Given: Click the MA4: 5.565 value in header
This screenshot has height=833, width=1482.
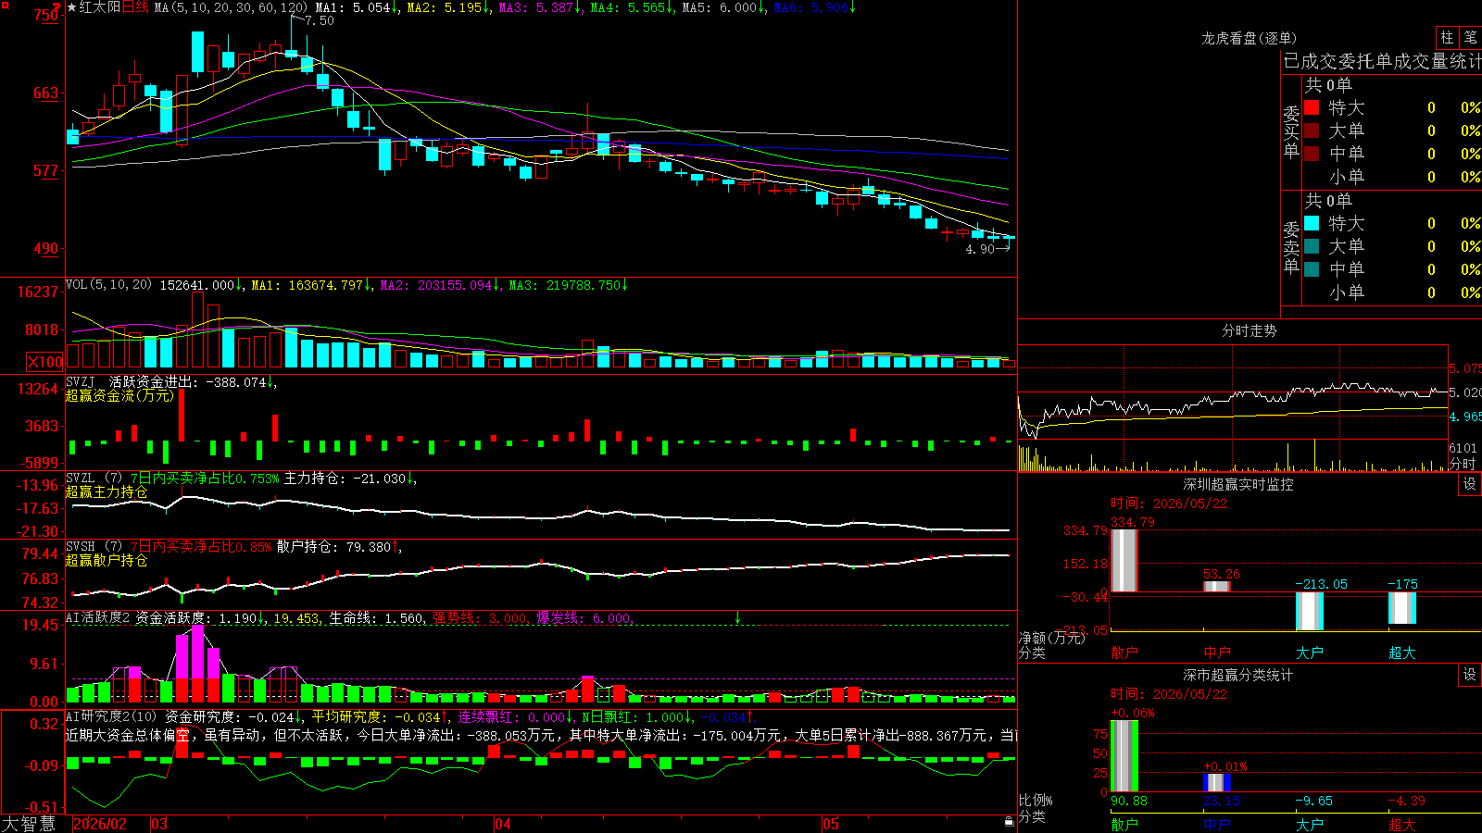Looking at the screenshot, I should coord(628,7).
